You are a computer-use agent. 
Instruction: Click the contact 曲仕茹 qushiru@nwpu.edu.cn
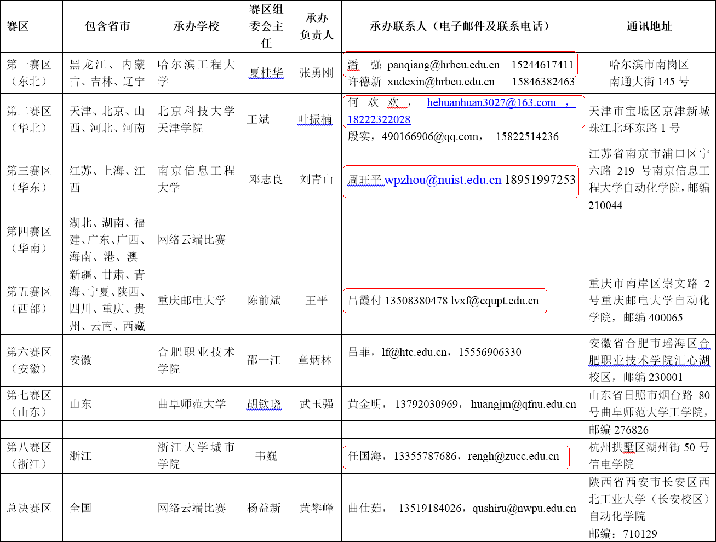pyautogui.click(x=462, y=508)
